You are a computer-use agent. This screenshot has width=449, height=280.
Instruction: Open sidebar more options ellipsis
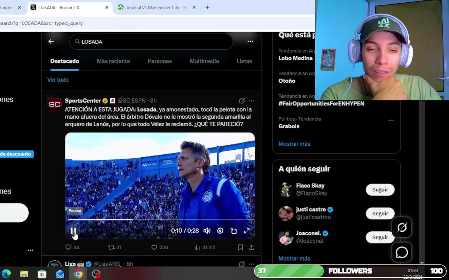click(x=30, y=250)
